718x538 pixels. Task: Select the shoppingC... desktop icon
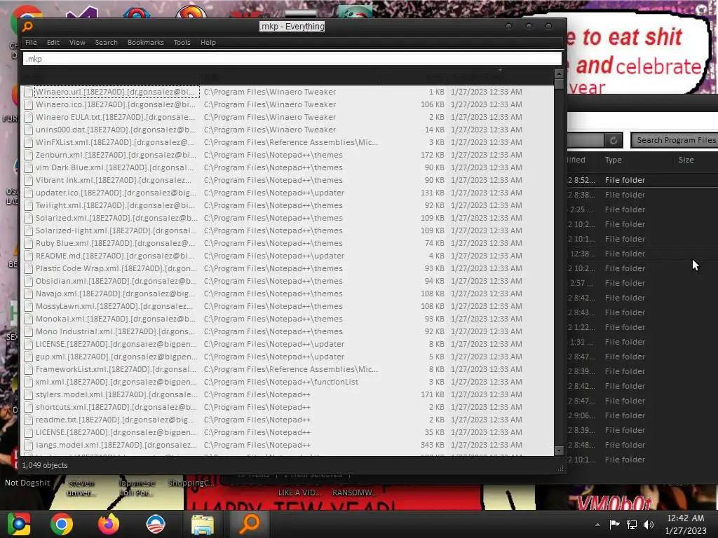coord(191,483)
